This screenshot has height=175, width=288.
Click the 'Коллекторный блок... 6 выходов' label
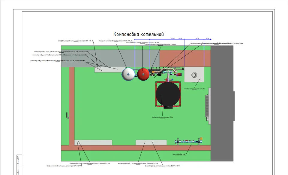click(138, 163)
